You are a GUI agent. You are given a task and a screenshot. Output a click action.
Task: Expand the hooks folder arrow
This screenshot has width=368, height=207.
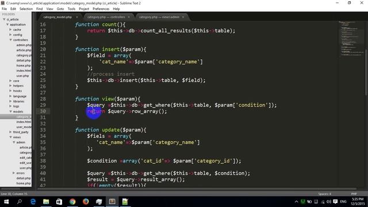click(10, 91)
